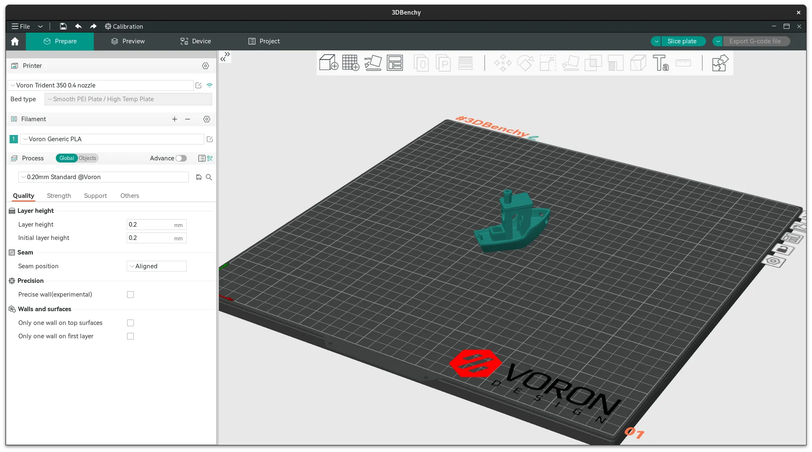This screenshot has width=812, height=452.
Task: Click the printer Wi-Fi connection icon
Action: 210,85
